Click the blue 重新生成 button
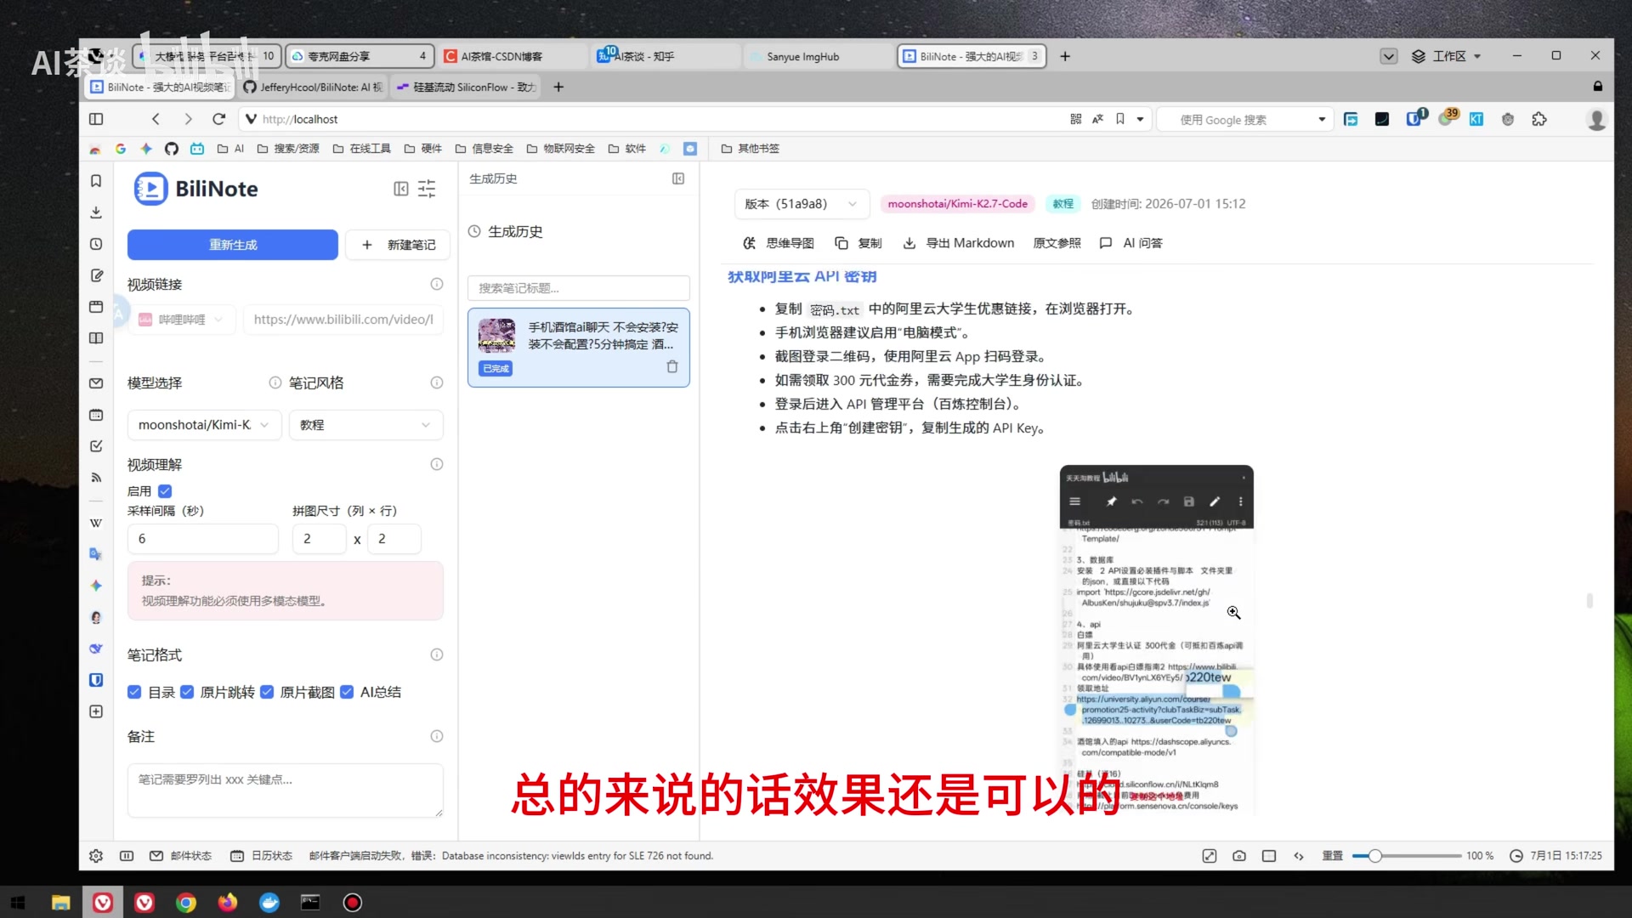 (x=233, y=245)
